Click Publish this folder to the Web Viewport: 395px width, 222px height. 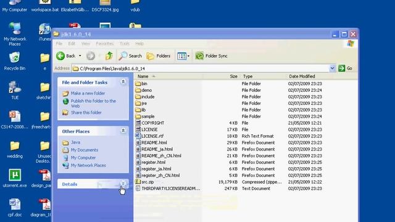93,104
